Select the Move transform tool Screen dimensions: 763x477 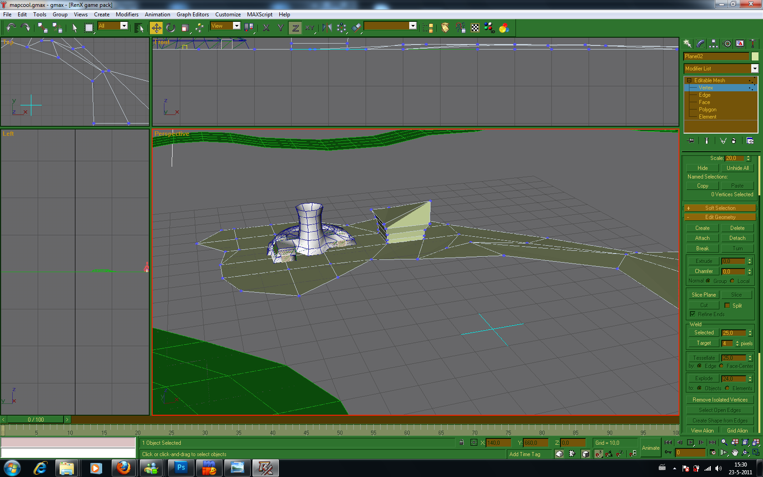click(x=156, y=28)
